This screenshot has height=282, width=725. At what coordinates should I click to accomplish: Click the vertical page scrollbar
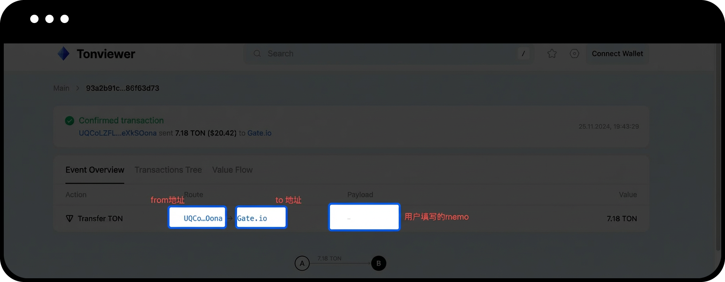click(x=718, y=147)
